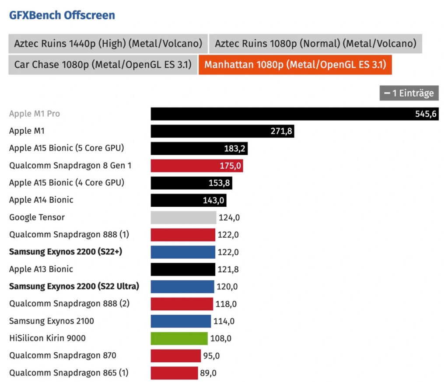
Task: Collapse entries with '− 1 Einträge' button
Action: coord(409,93)
